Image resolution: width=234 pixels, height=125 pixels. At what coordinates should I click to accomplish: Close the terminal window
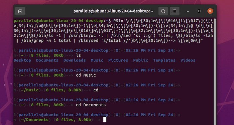[210, 11]
